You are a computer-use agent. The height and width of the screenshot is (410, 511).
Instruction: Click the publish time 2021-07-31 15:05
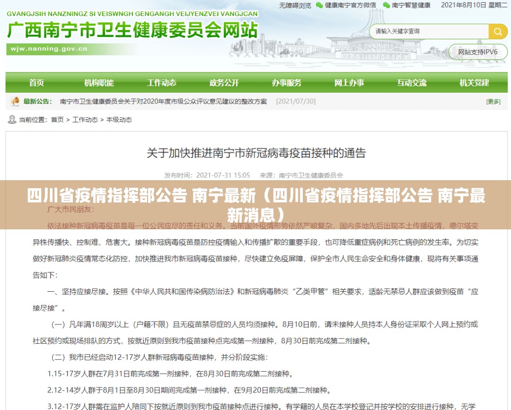pyautogui.click(x=223, y=175)
